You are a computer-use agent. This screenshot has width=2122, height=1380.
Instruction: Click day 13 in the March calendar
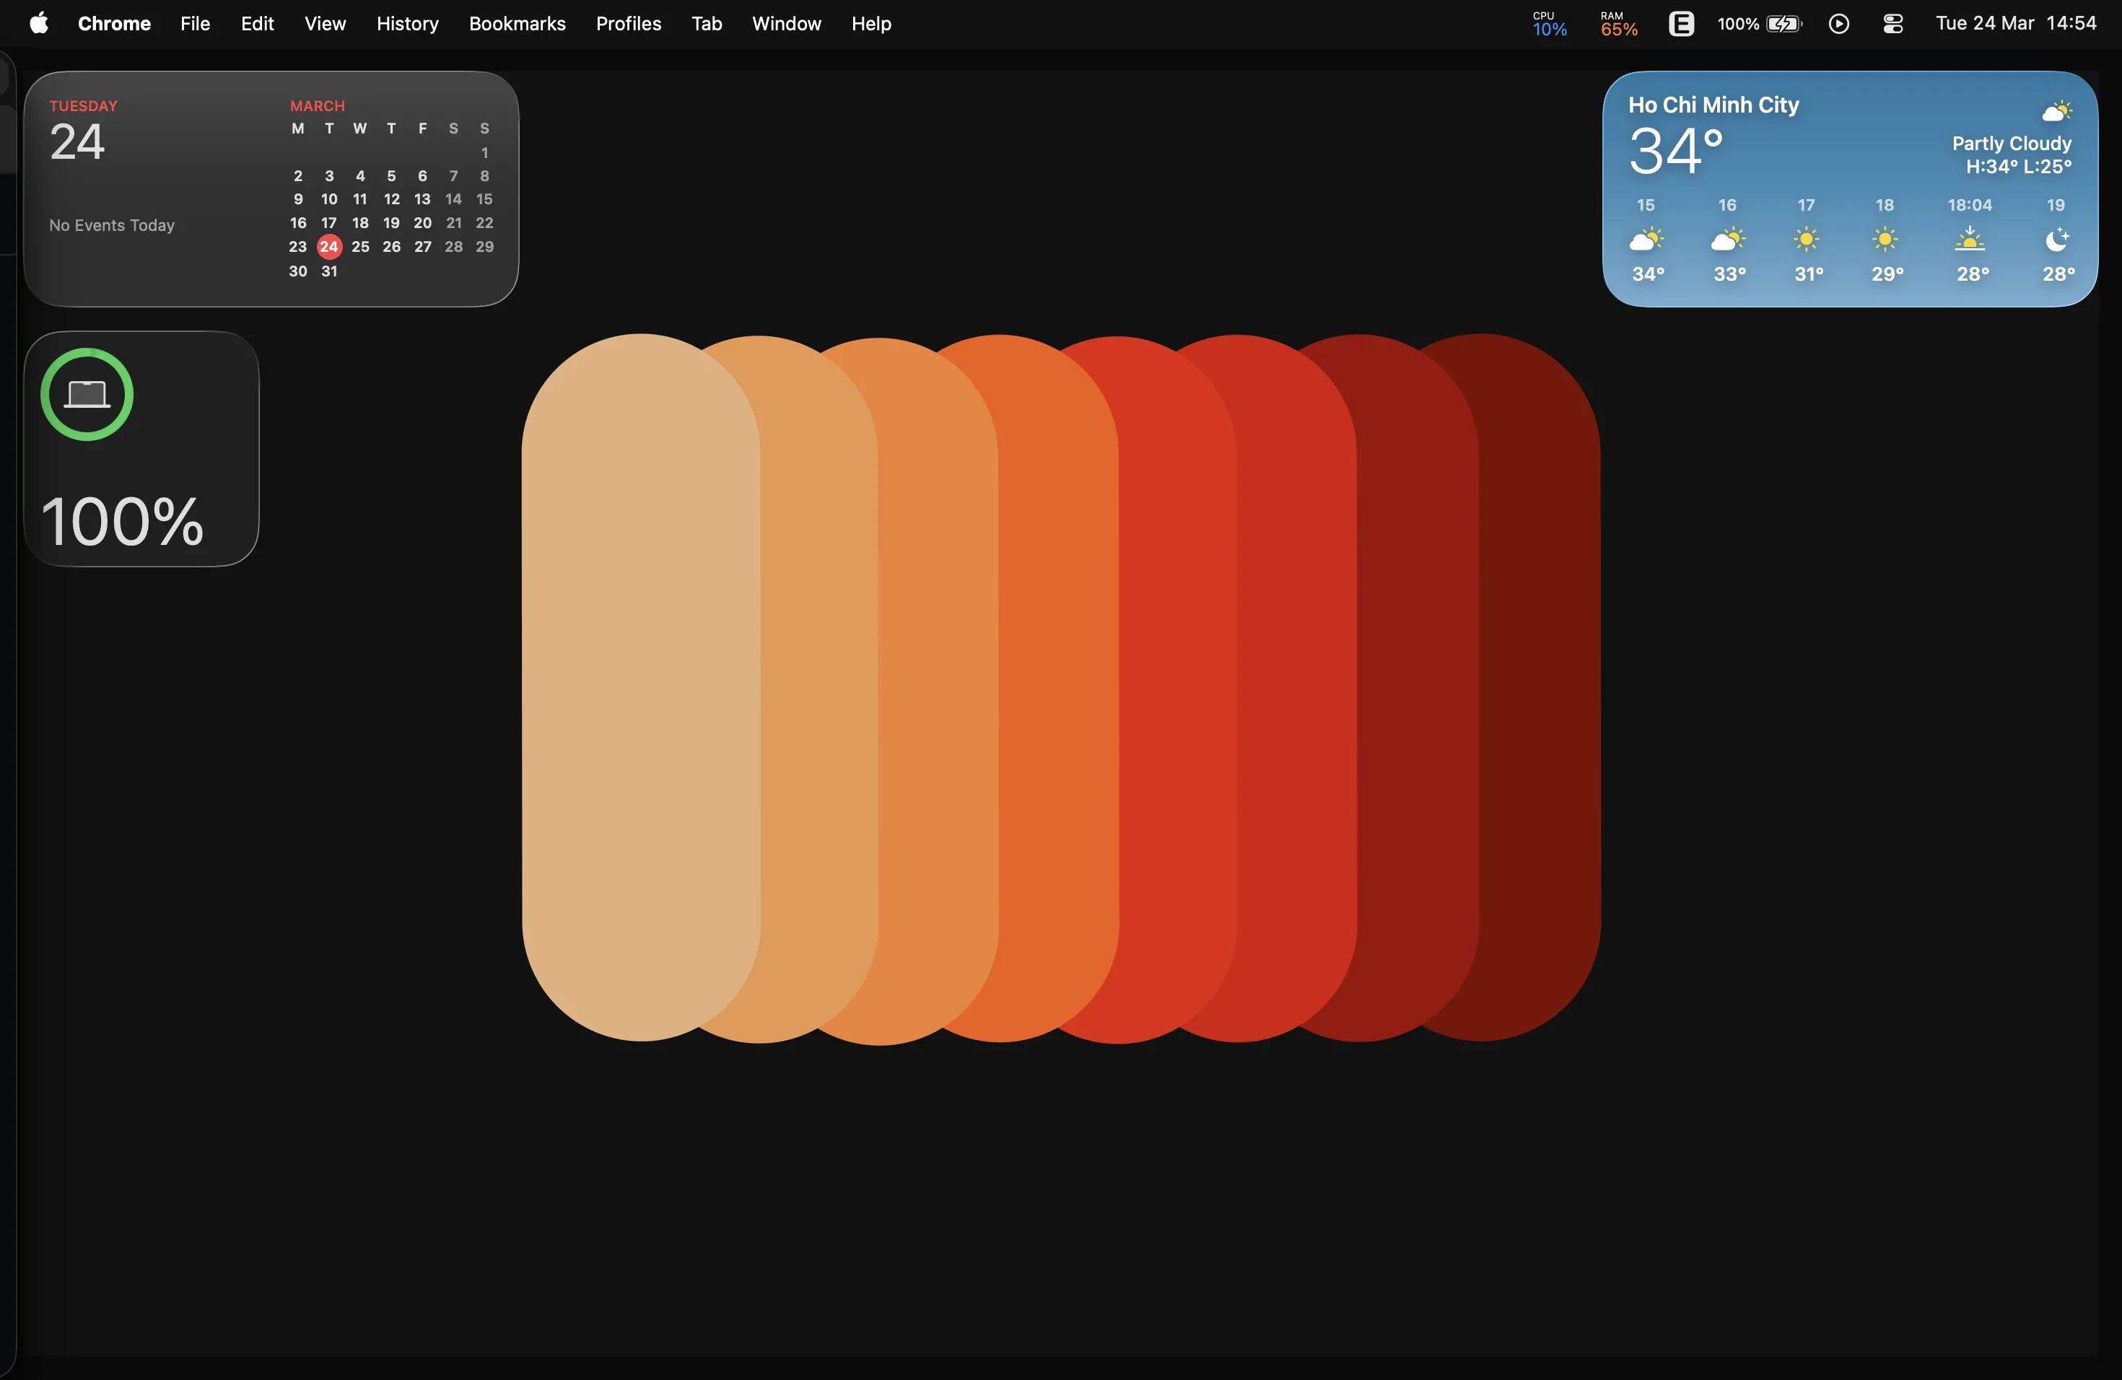(x=422, y=198)
